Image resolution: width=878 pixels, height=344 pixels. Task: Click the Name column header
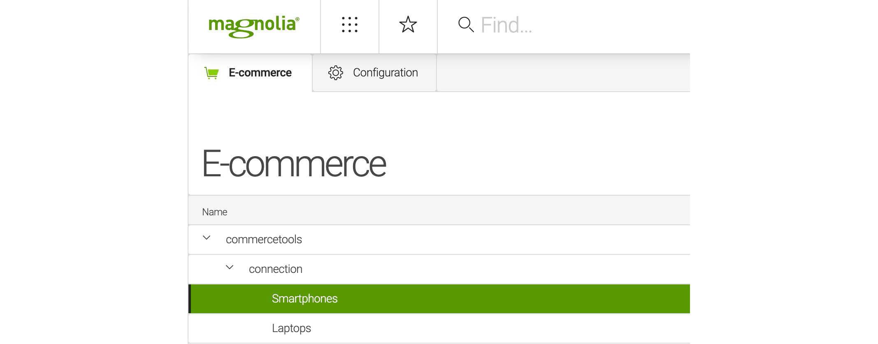click(x=214, y=212)
